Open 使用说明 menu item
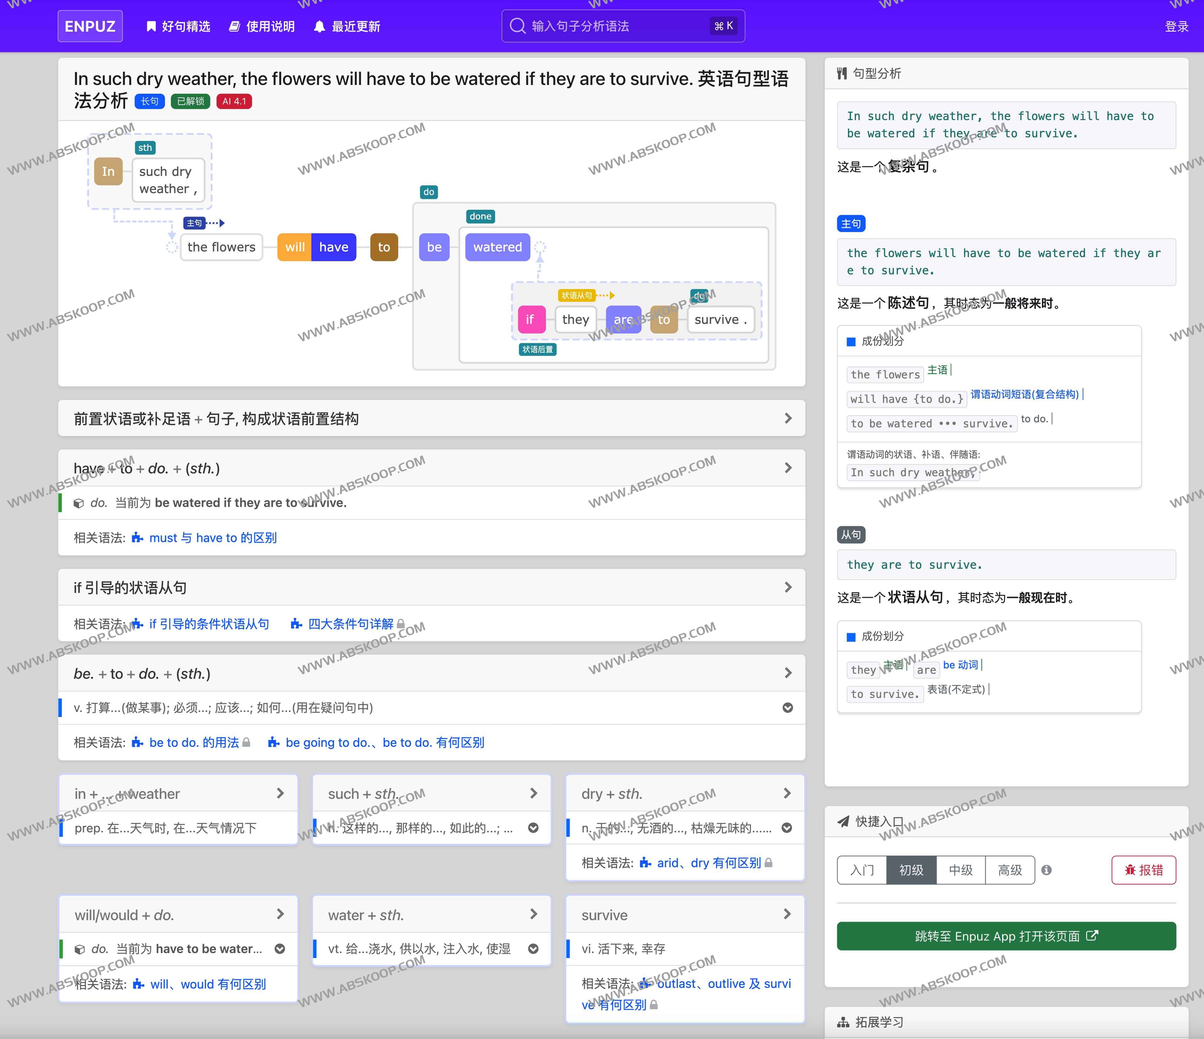This screenshot has width=1204, height=1039. tap(262, 26)
